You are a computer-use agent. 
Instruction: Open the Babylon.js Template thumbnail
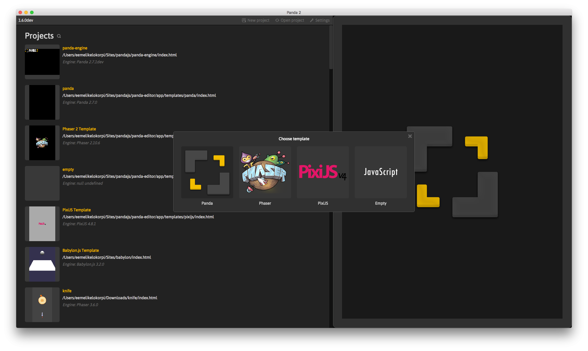point(42,264)
